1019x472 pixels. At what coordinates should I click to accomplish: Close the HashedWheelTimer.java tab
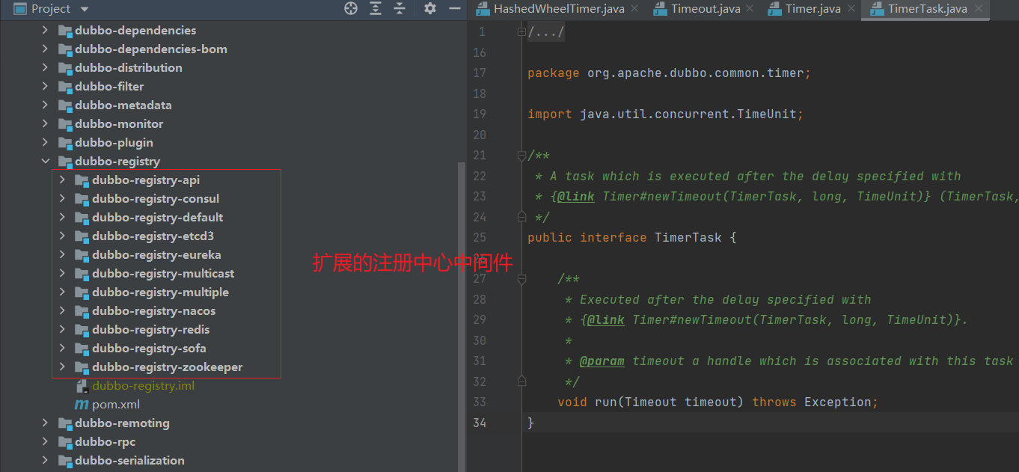634,8
